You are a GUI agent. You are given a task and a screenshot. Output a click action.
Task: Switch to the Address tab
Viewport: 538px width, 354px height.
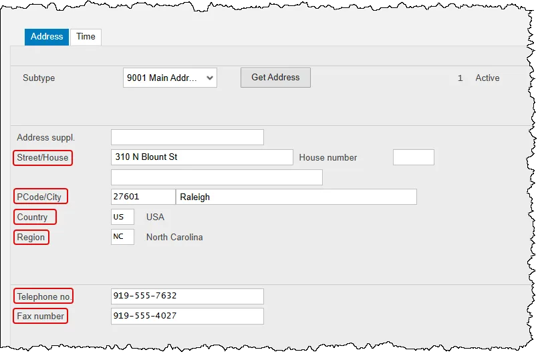click(47, 37)
